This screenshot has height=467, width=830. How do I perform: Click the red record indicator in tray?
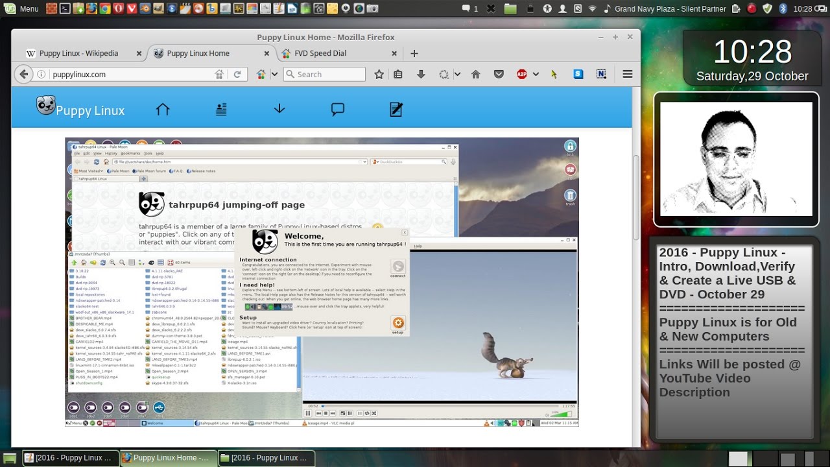click(x=752, y=8)
